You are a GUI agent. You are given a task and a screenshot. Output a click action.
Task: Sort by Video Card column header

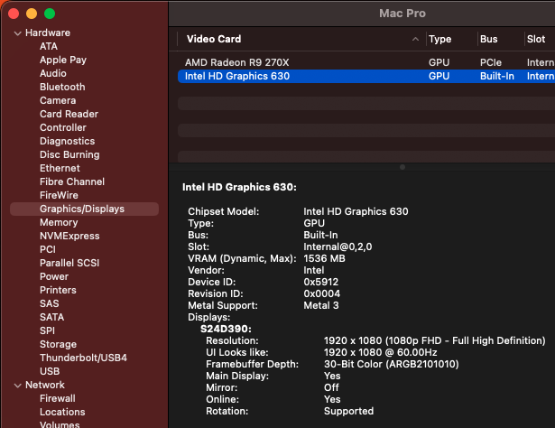(x=214, y=39)
